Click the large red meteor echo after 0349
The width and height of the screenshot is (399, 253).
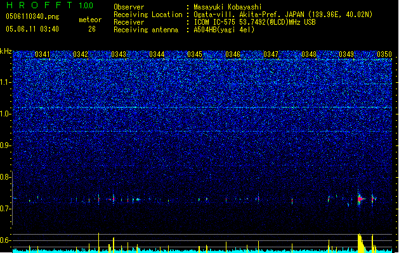coord(360,199)
